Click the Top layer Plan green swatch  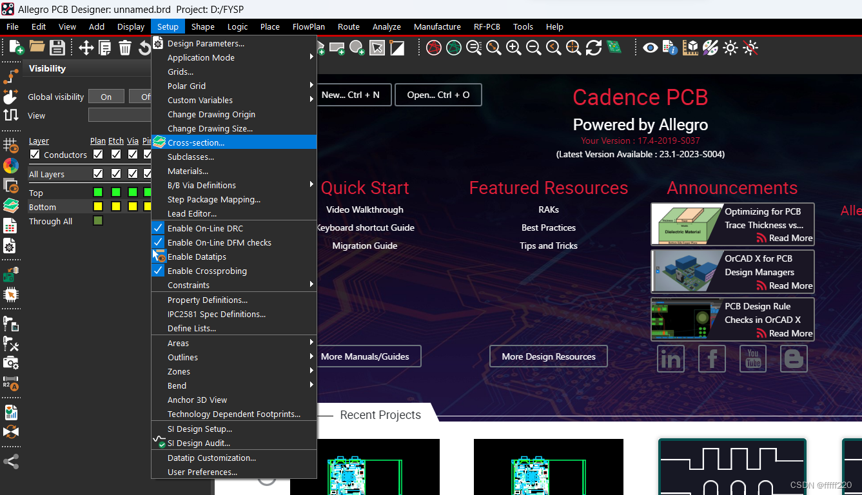coord(98,192)
